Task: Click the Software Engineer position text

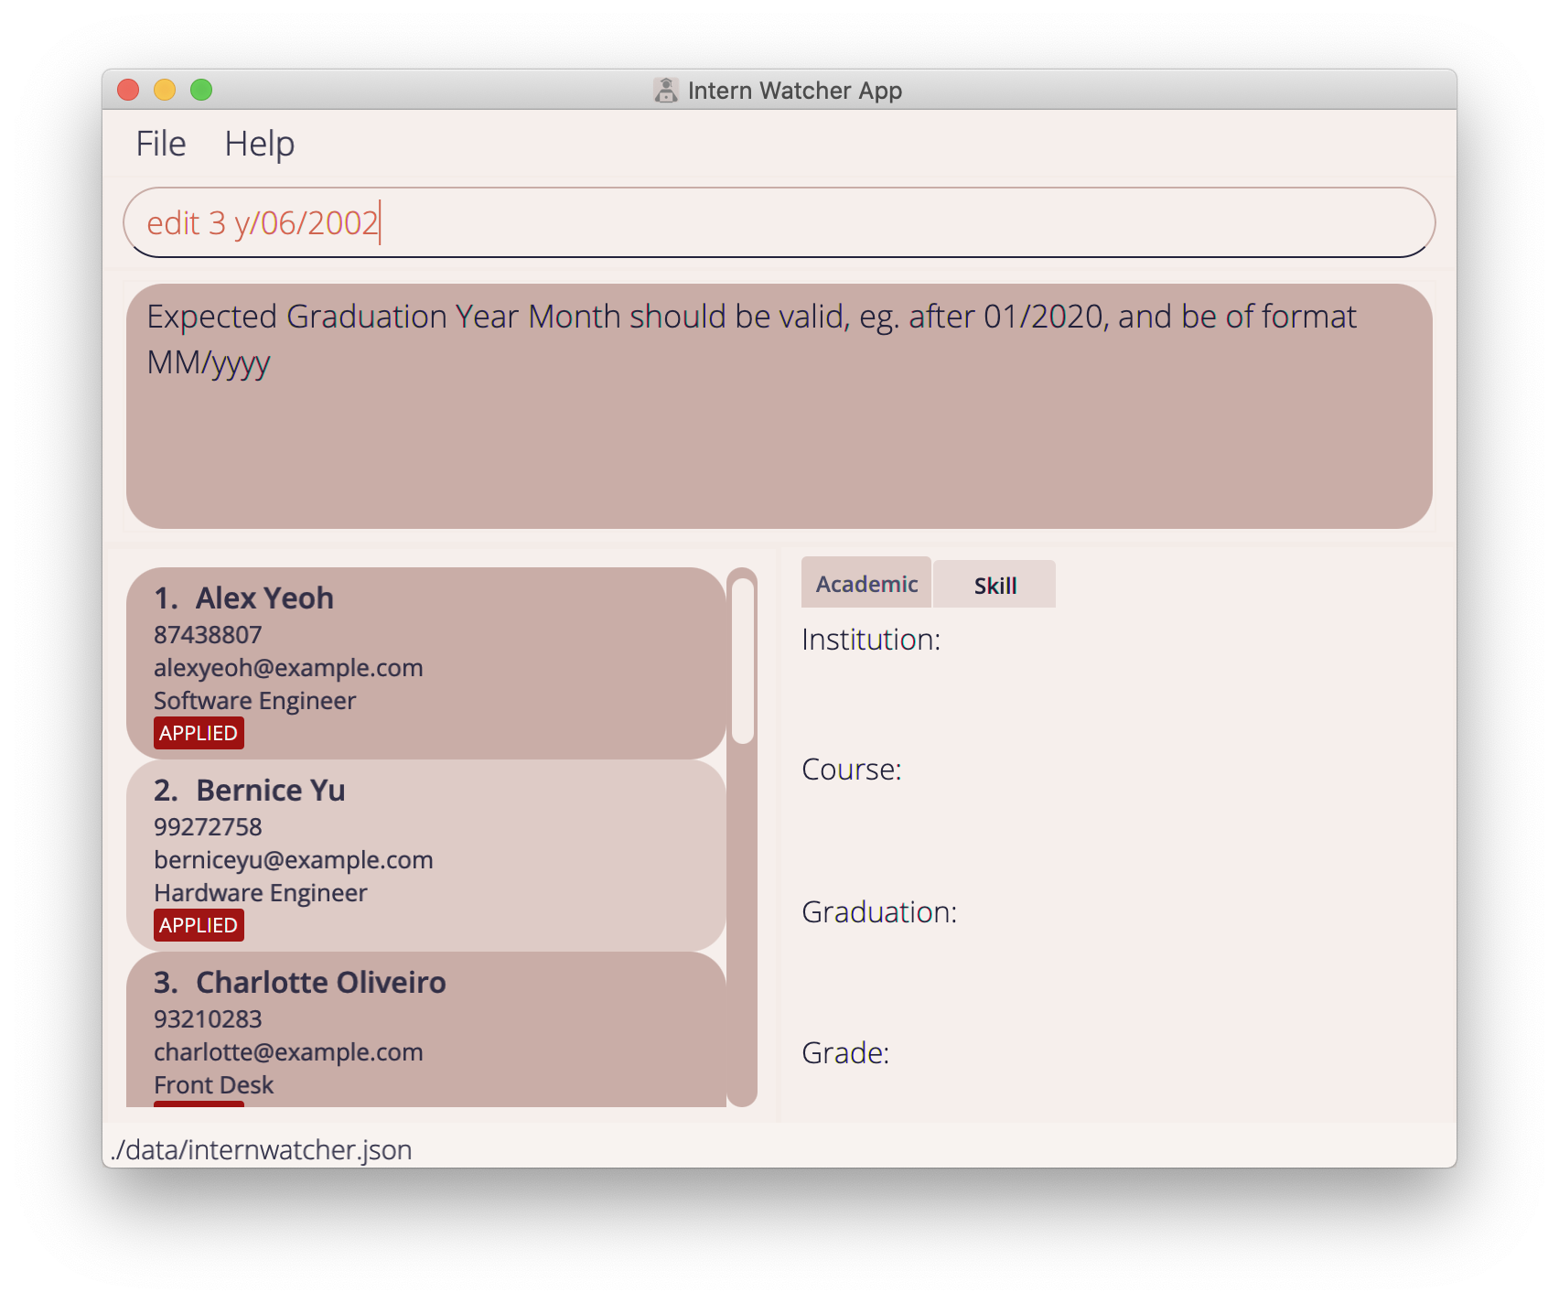Action: point(255,701)
